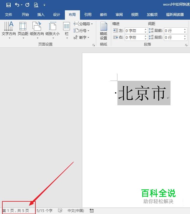Image resolution: width=190 pixels, height=214 pixels.
Task: Decrease 段后 spacing with down arrow
Action: (x=185, y=39)
